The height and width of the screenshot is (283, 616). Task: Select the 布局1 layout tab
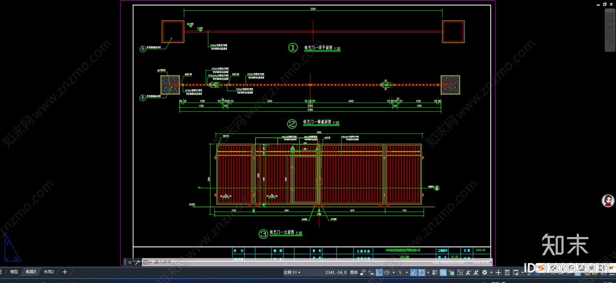point(31,272)
